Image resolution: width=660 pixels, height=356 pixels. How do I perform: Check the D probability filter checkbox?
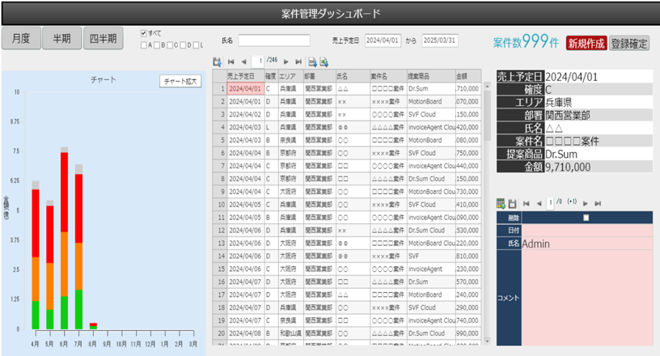(x=184, y=44)
